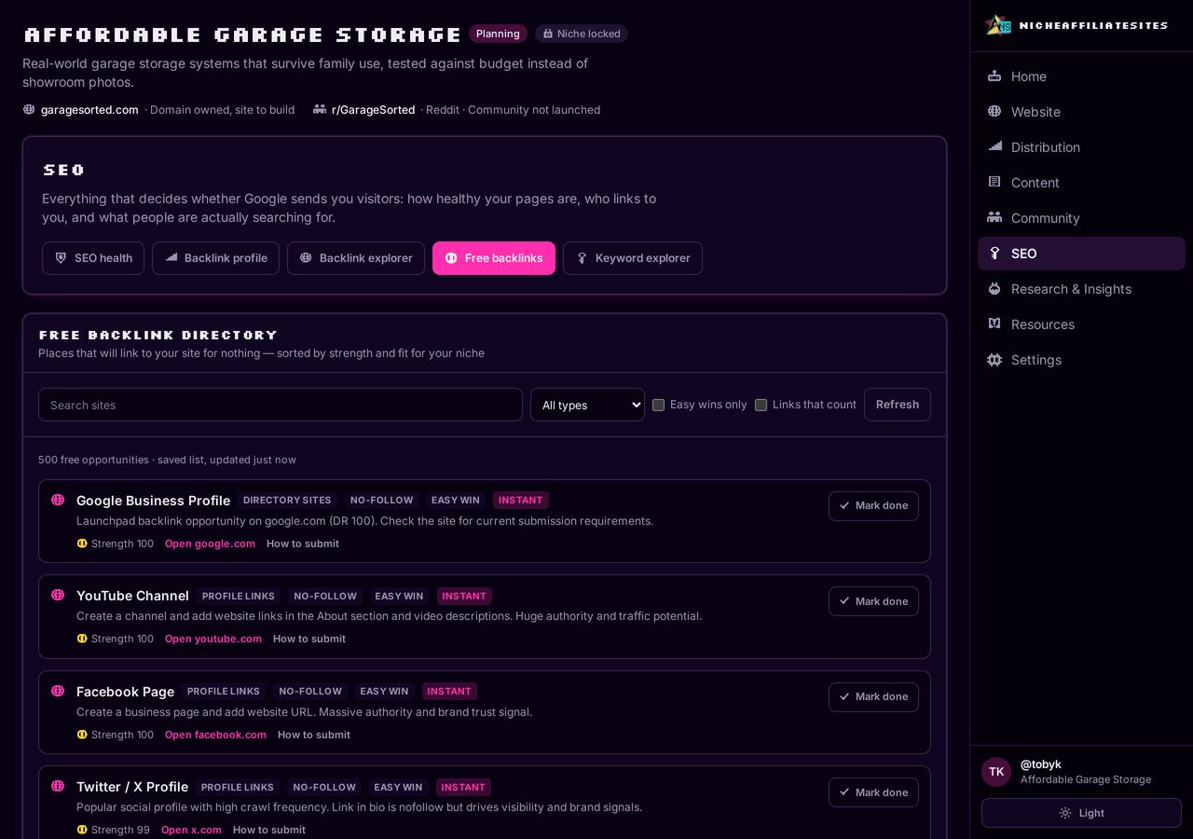Click the globe icon beside garagesorted.com
1193x839 pixels.
click(x=29, y=110)
